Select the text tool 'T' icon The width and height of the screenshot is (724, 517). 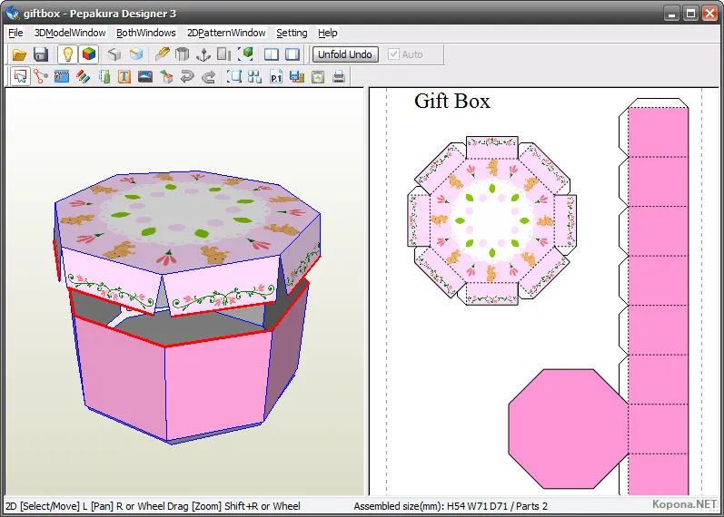pyautogui.click(x=124, y=77)
